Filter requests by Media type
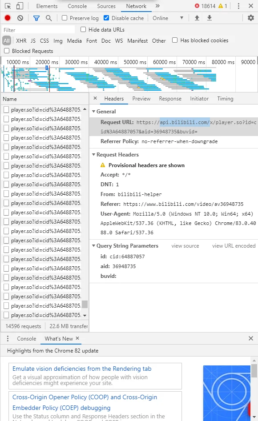This screenshot has height=421, width=258. tap(74, 40)
